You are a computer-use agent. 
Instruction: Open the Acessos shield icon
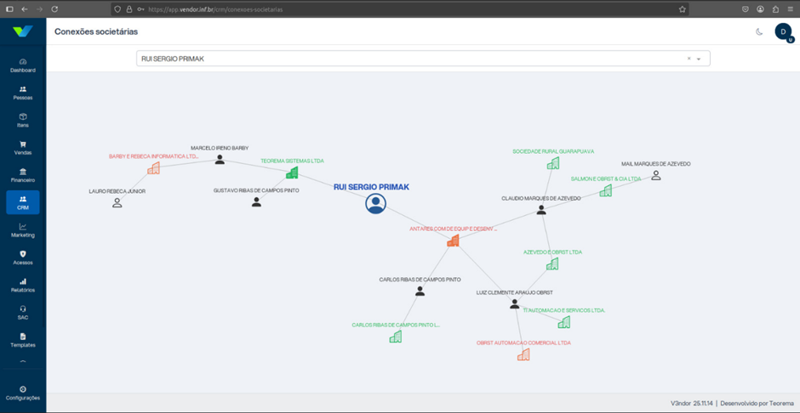click(23, 253)
